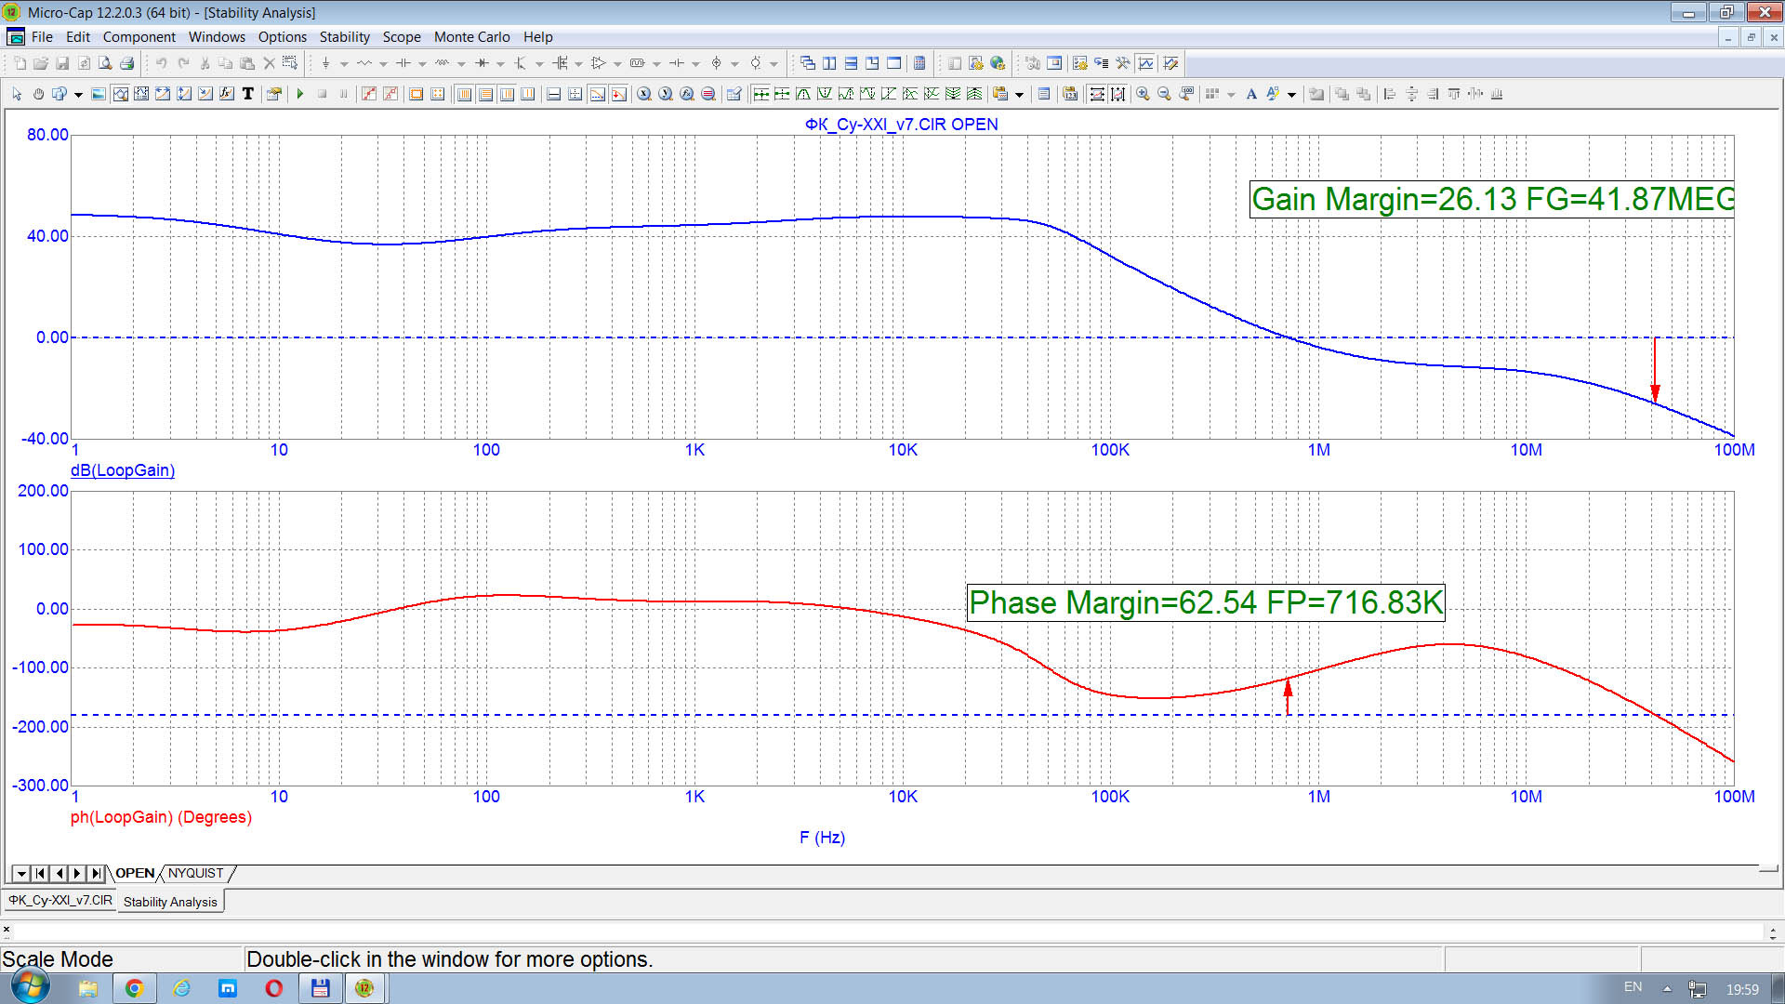The width and height of the screenshot is (1785, 1004).
Task: Add Text with the T tool
Action: [248, 94]
